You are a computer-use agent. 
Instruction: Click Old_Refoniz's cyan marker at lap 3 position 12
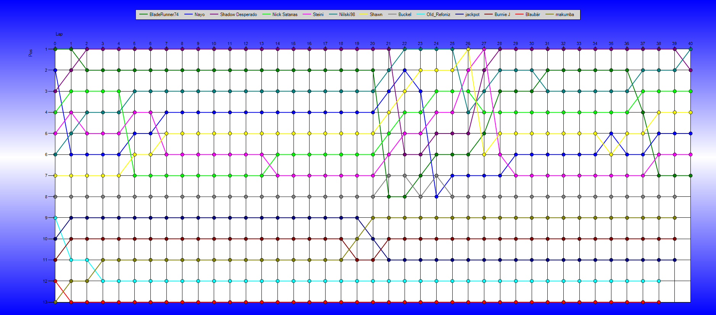103,281
